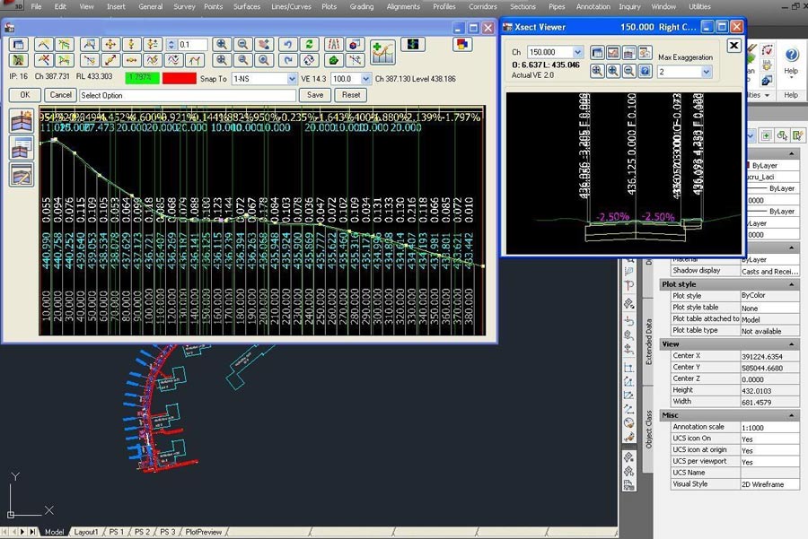This screenshot has height=539, width=808.
Task: Click the Save button
Action: pos(315,95)
